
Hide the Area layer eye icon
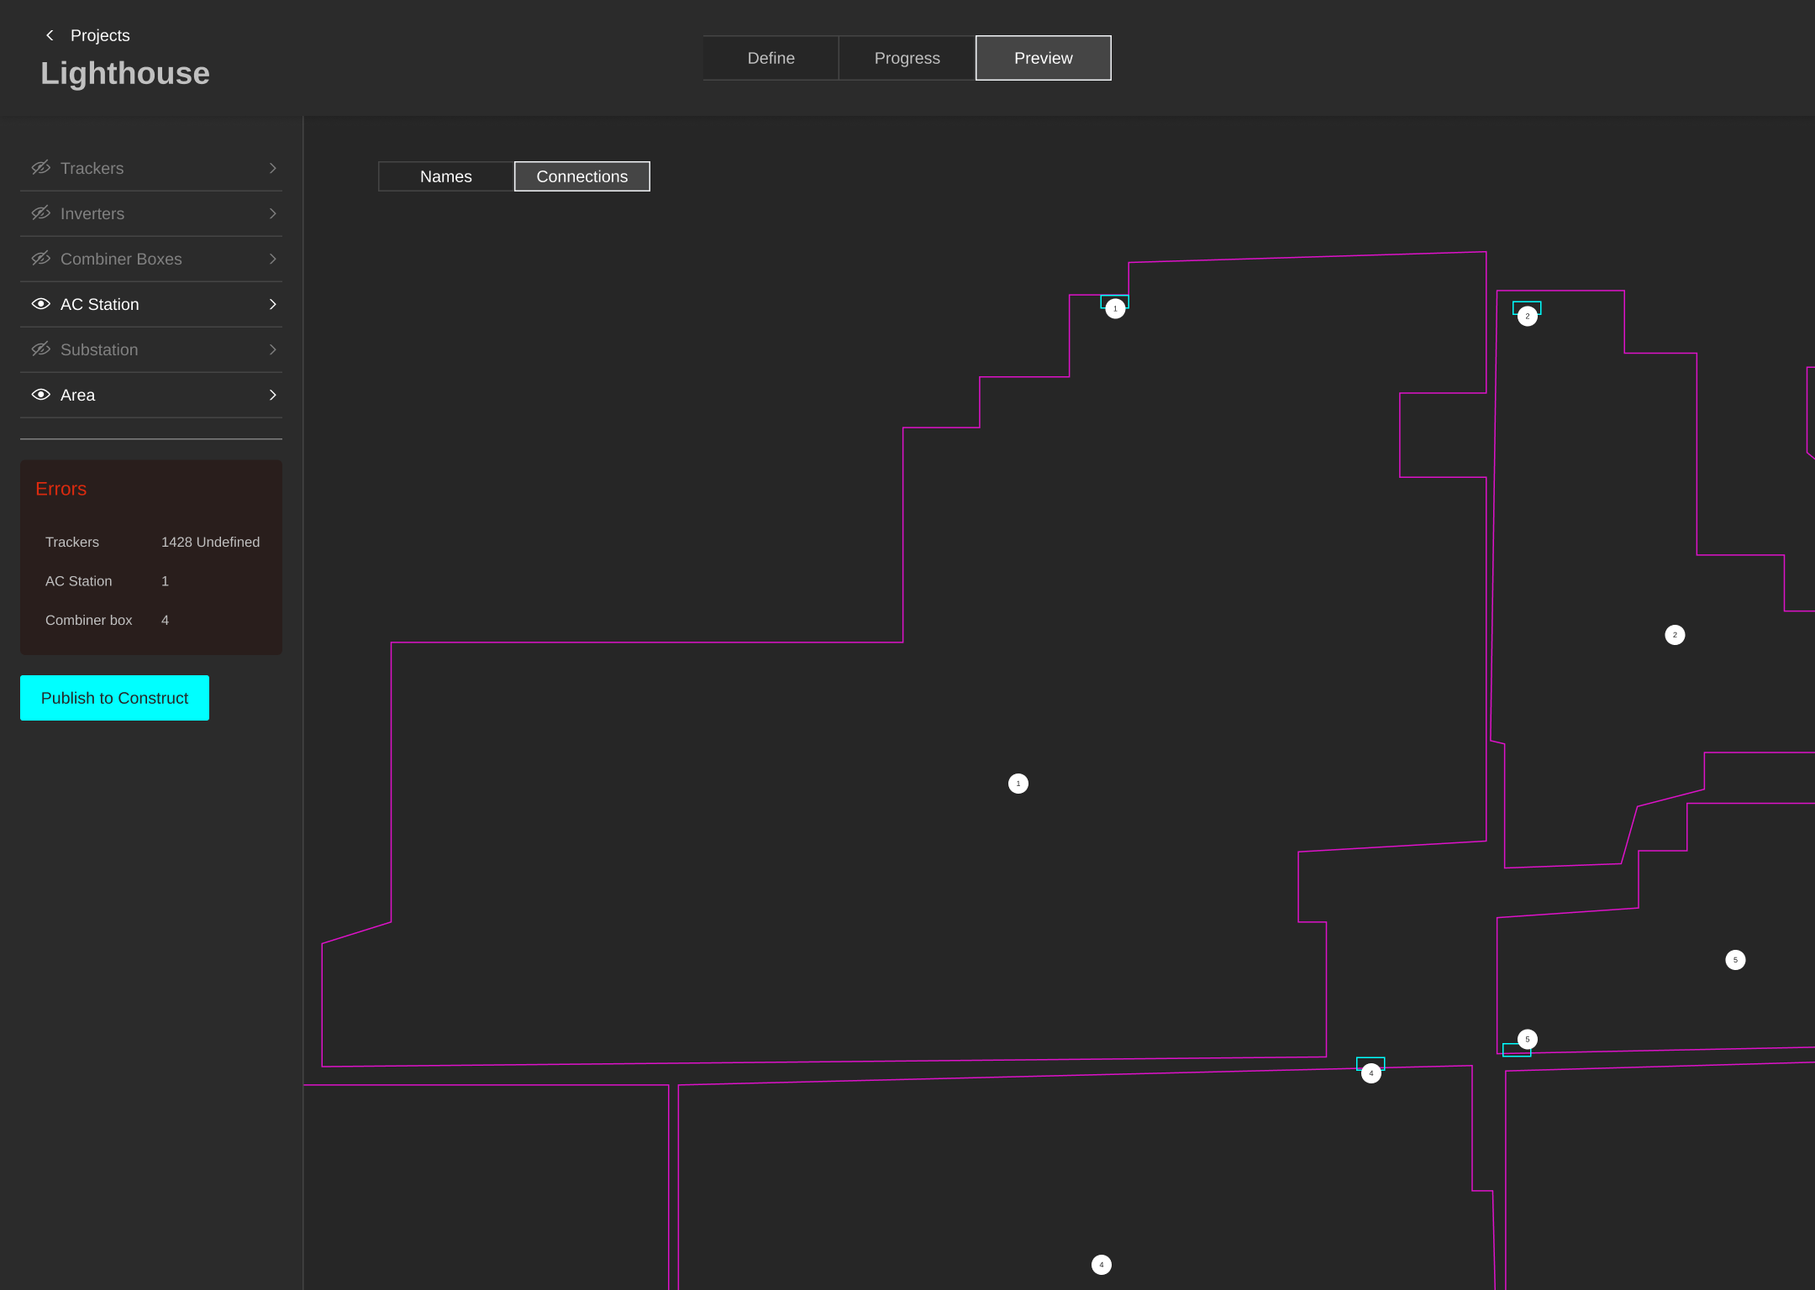40,395
